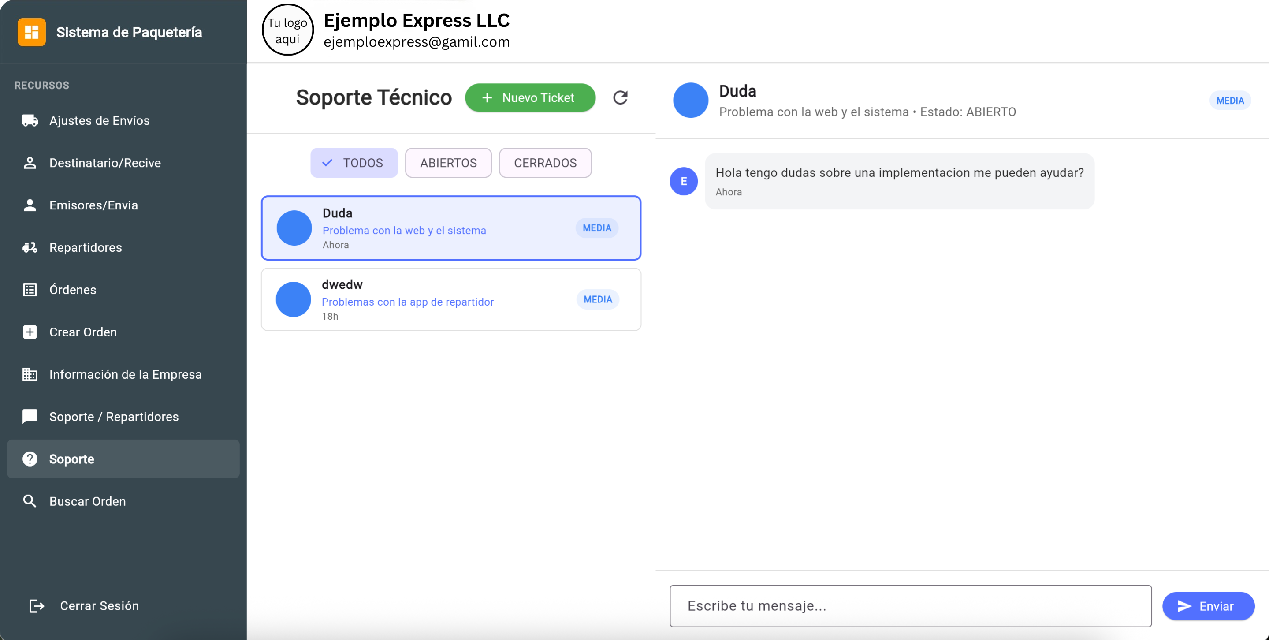Image resolution: width=1269 pixels, height=642 pixels.
Task: Select the Destinatario/Recive person icon
Action: pos(30,163)
